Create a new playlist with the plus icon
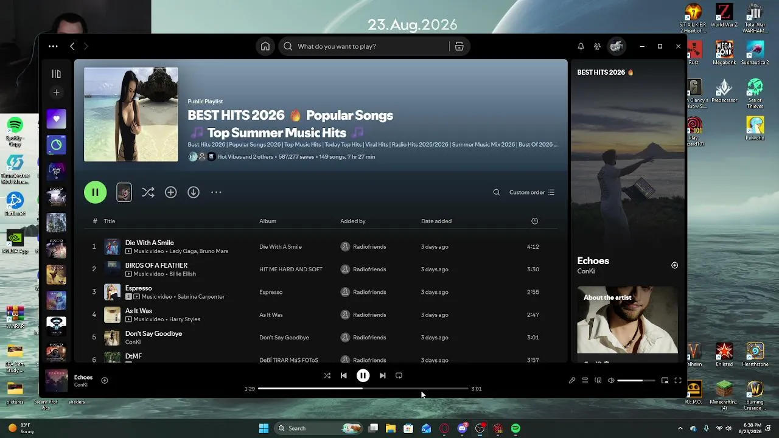779x438 pixels. tap(57, 92)
